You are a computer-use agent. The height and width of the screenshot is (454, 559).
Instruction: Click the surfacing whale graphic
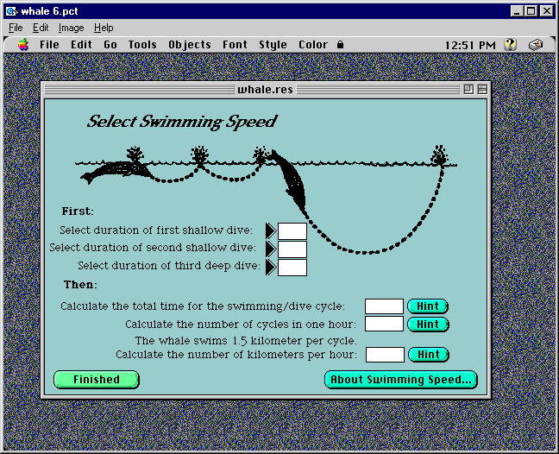[x=116, y=172]
